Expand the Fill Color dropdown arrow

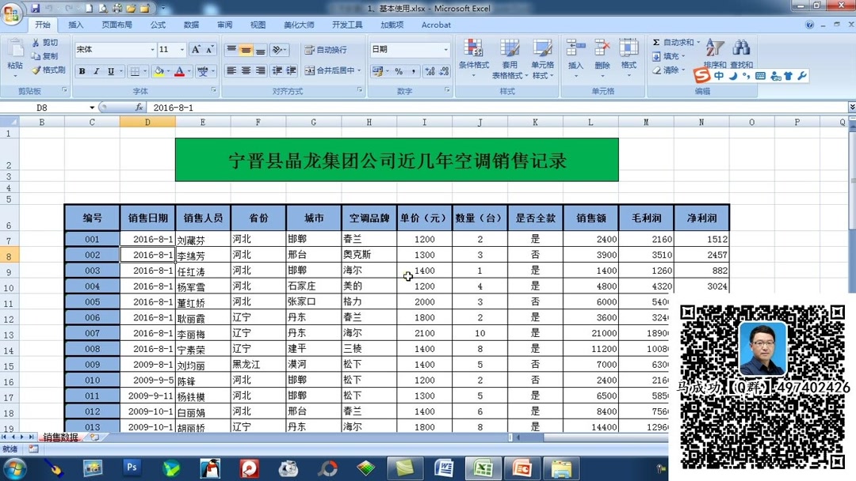pos(168,70)
